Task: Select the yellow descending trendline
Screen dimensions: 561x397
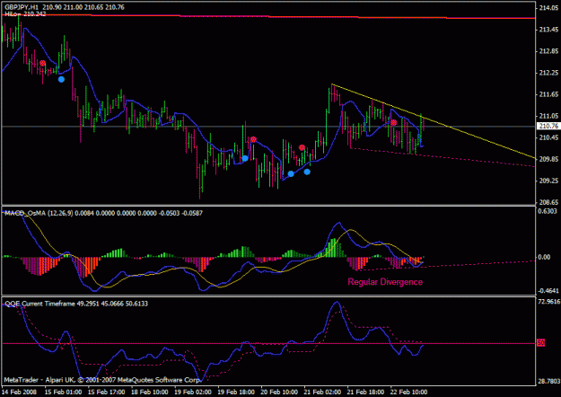Action: (x=433, y=120)
